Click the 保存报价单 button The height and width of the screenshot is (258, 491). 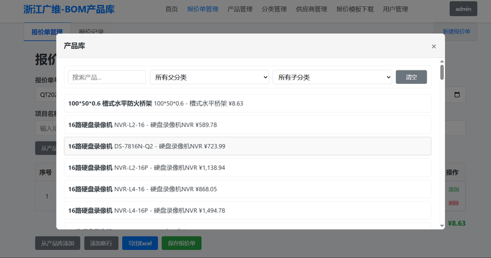point(181,243)
